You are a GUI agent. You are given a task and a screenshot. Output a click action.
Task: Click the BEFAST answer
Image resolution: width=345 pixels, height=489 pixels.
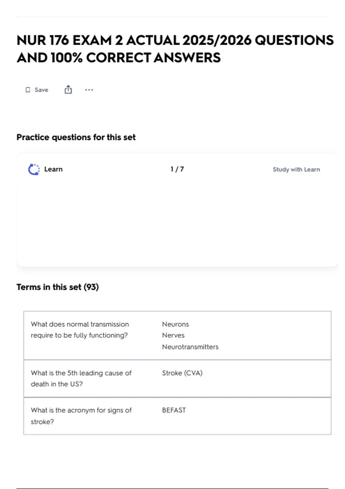click(x=174, y=410)
